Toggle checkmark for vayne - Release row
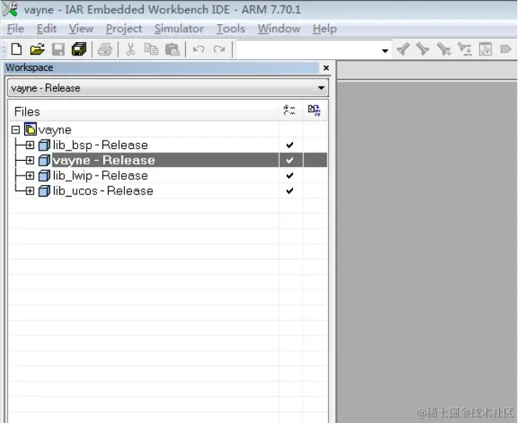518x423 pixels. [x=290, y=160]
